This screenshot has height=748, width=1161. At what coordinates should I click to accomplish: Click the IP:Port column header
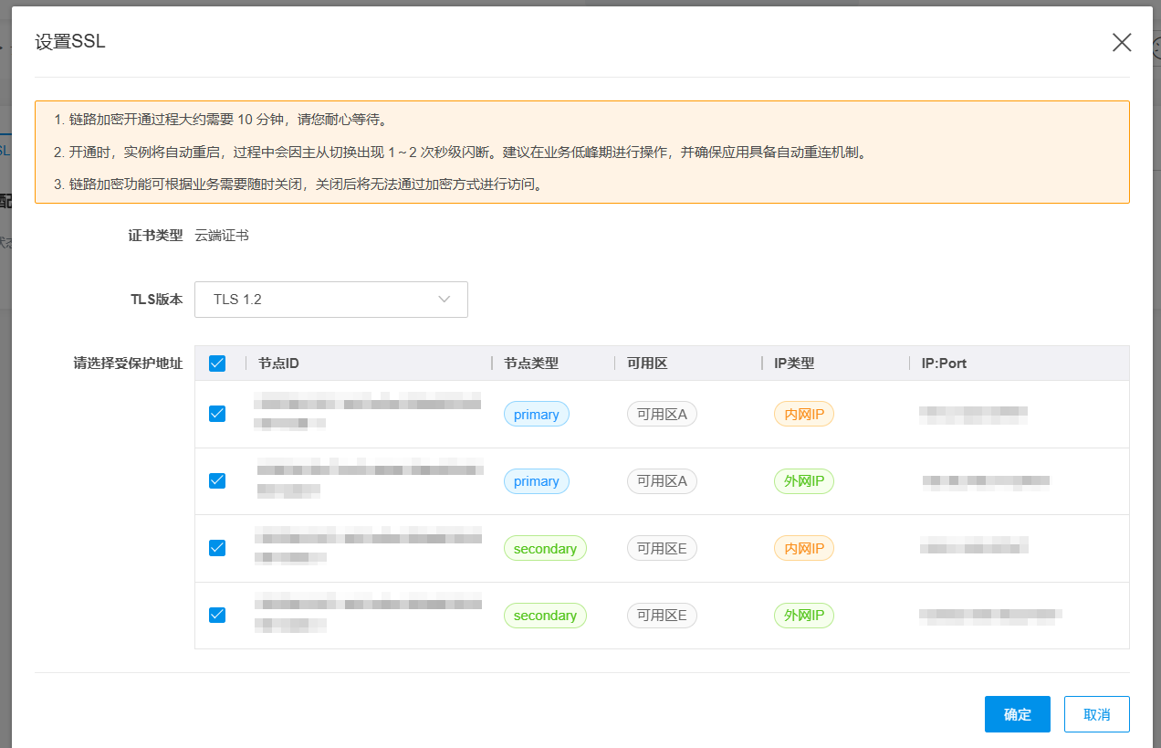pyautogui.click(x=944, y=363)
